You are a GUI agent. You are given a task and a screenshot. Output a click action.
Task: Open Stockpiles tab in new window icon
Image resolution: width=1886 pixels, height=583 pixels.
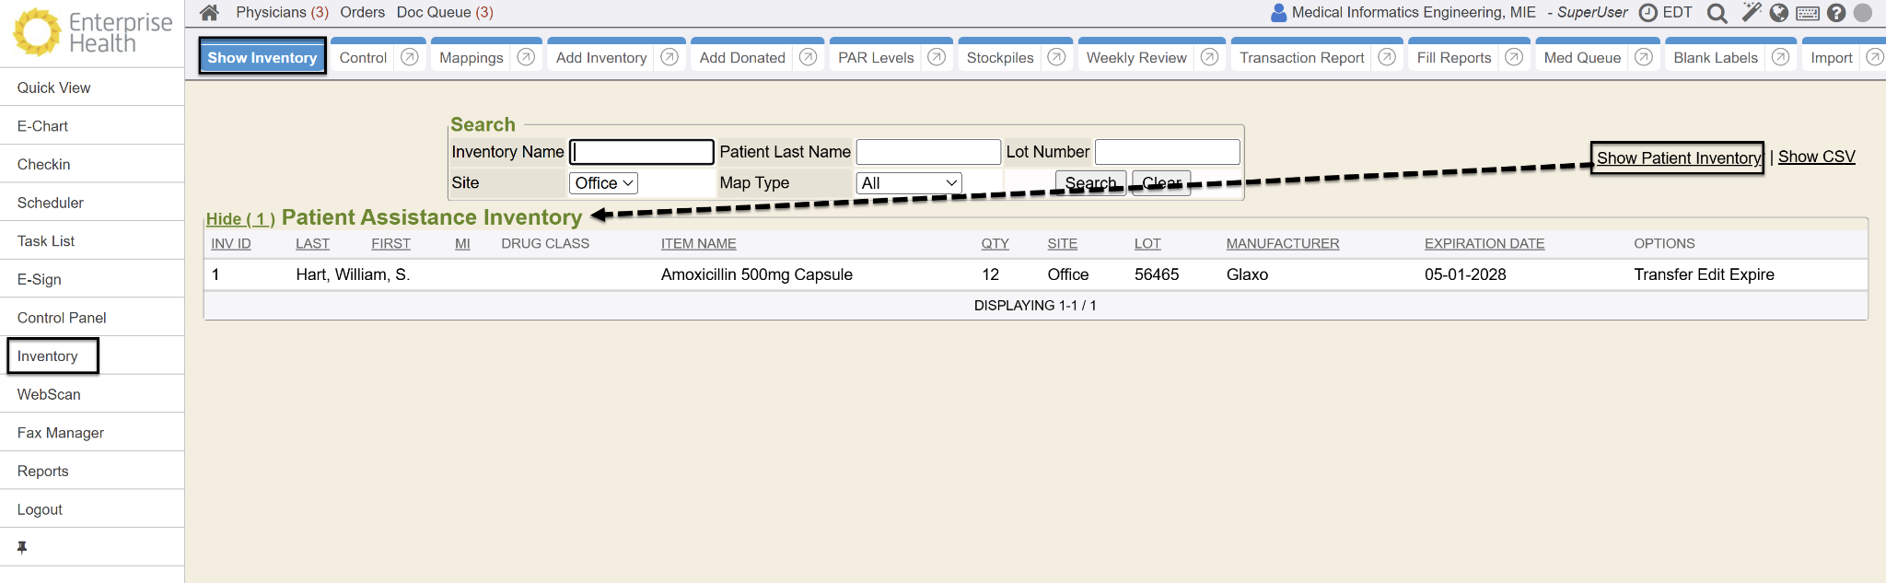[1056, 57]
